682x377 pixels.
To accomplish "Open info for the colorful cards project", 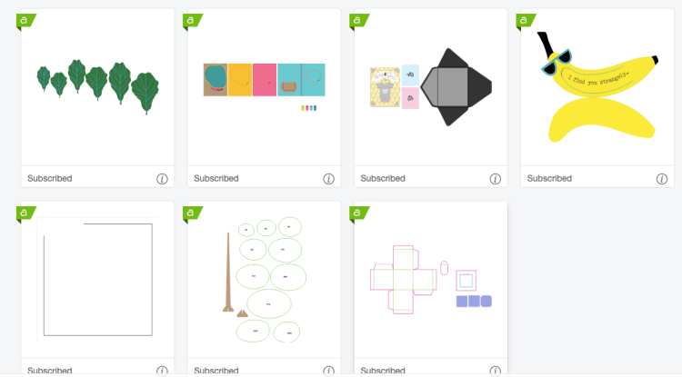I will click(328, 179).
